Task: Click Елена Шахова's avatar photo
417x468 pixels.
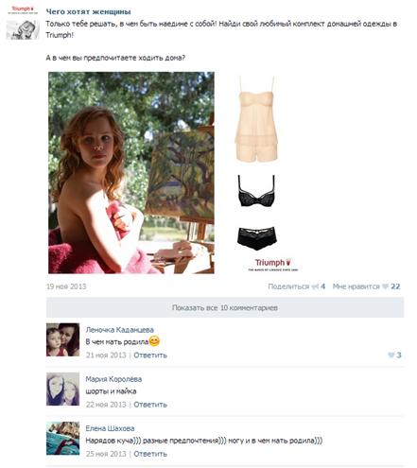Action: [x=62, y=439]
